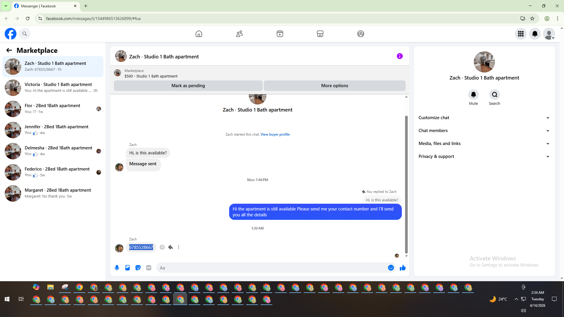Viewport: 564px width, 317px height.
Task: Open the Facebook Home tab
Action: pyautogui.click(x=199, y=34)
